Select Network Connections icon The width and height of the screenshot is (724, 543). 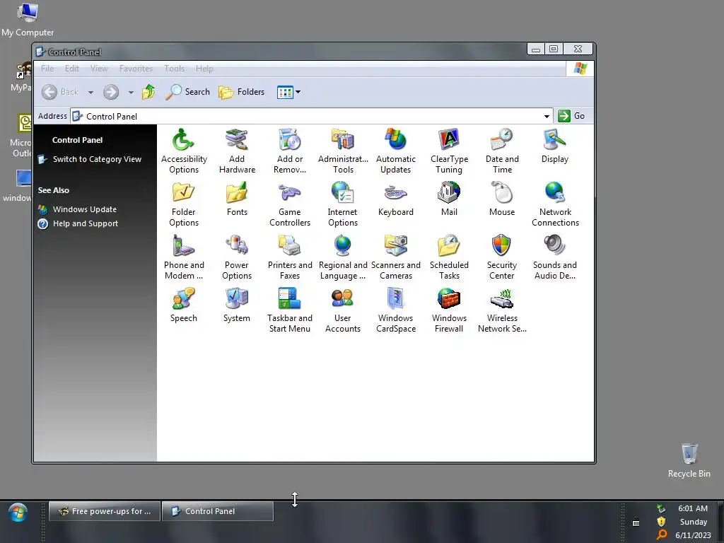[555, 204]
